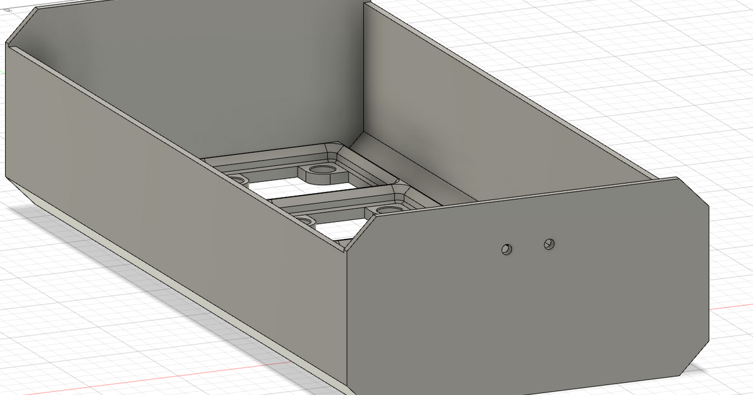Click the right small hole on the front face
The image size is (753, 395).
[549, 244]
